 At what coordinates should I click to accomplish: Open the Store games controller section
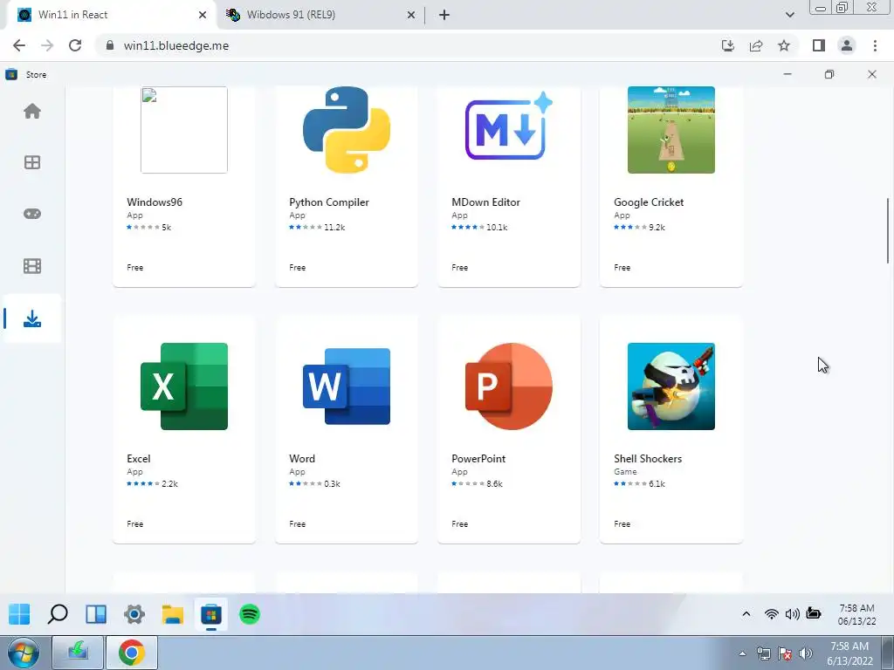pos(32,214)
